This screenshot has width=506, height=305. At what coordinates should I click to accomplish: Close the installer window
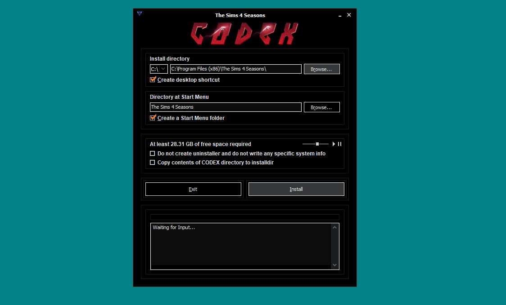(x=349, y=15)
